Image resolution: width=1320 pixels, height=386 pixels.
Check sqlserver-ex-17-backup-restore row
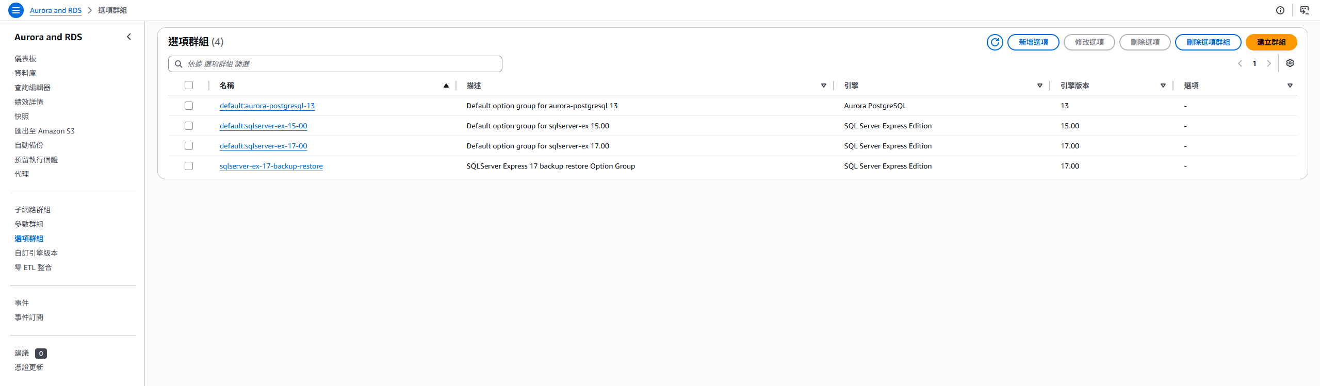tap(189, 166)
